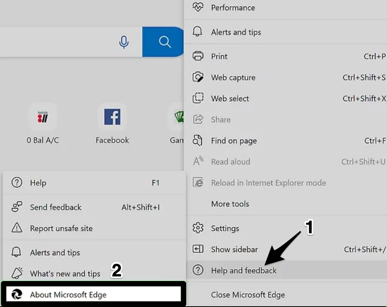Screen dimensions: 387x307
Task: Click the greyed-out Share label
Action: (221, 120)
